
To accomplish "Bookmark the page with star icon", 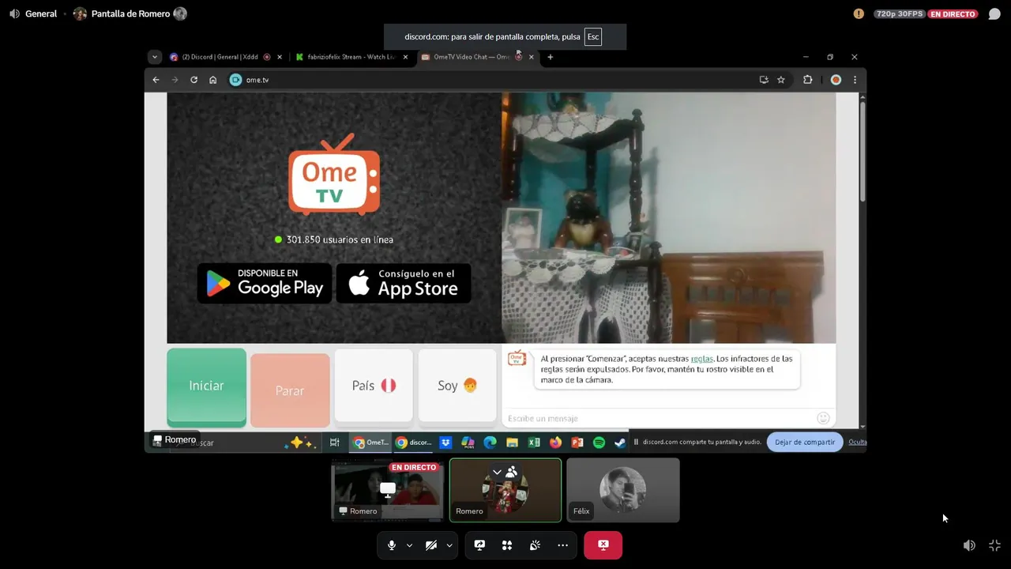I will click(x=781, y=80).
